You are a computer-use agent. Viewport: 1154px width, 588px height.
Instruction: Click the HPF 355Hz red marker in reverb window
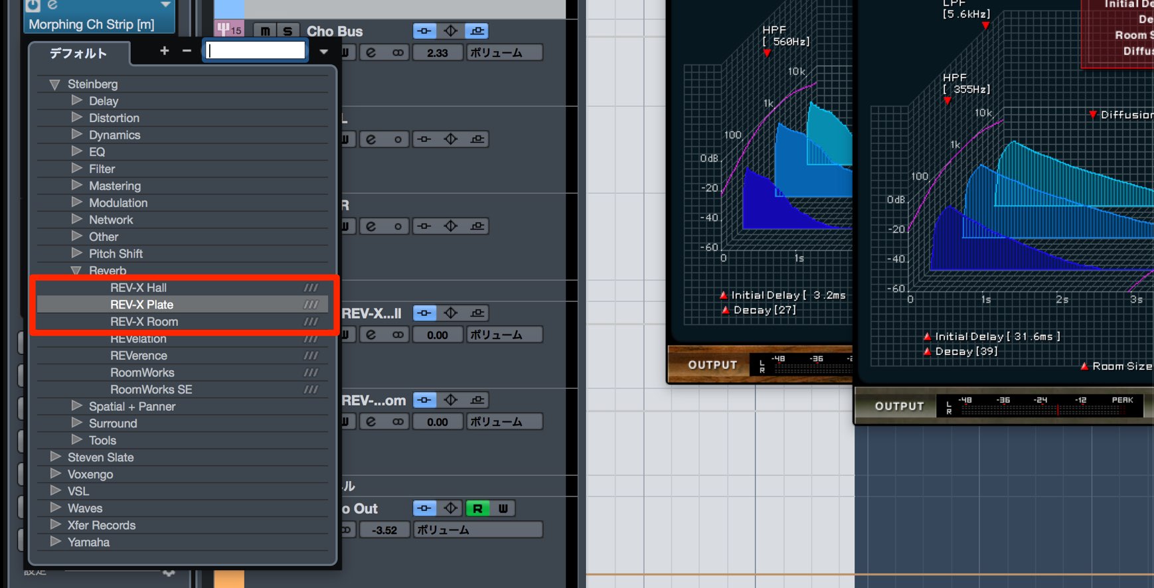tap(948, 101)
